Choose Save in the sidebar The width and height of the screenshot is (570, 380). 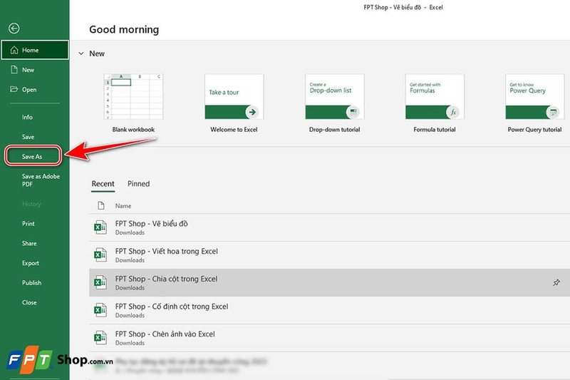pyautogui.click(x=28, y=137)
